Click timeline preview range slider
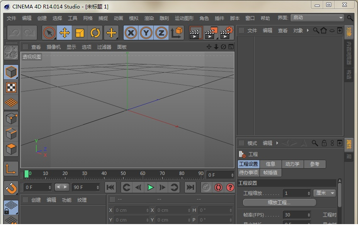Screen dimensions: 358x233 (62, 187)
